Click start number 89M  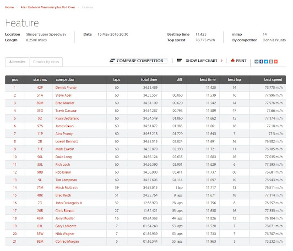tap(40, 103)
